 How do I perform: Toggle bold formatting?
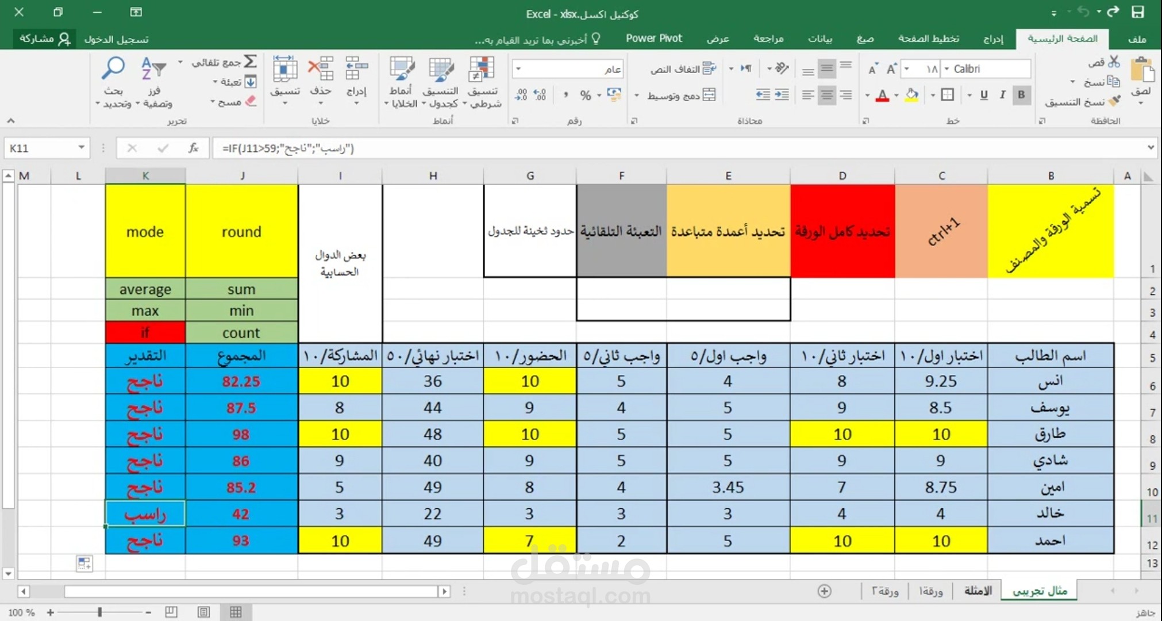[1021, 95]
